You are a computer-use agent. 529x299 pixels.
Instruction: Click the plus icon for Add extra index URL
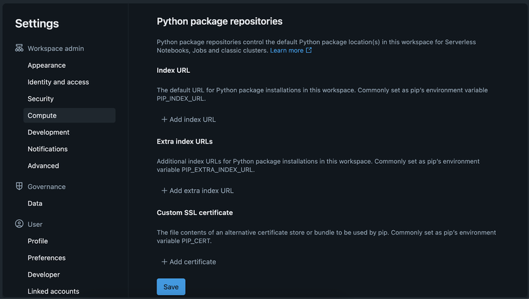pos(164,191)
